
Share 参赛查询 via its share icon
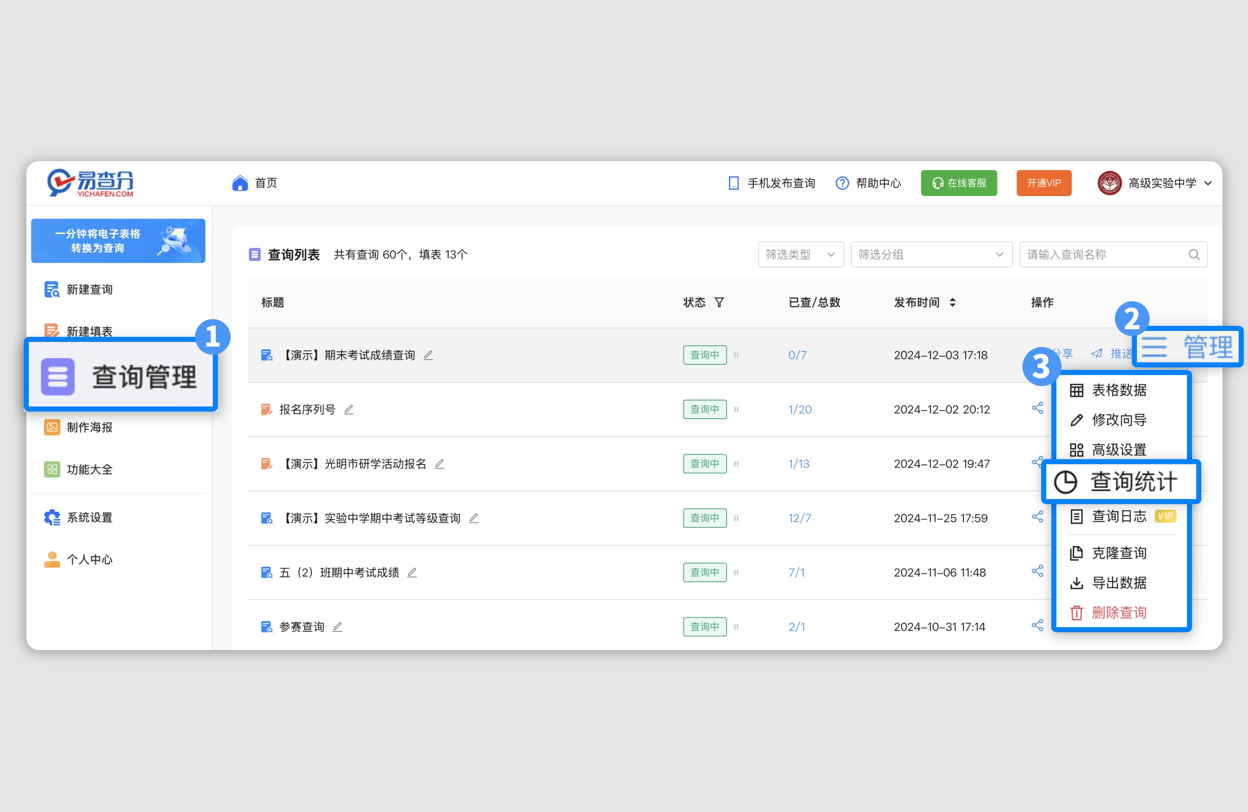coord(1037,625)
